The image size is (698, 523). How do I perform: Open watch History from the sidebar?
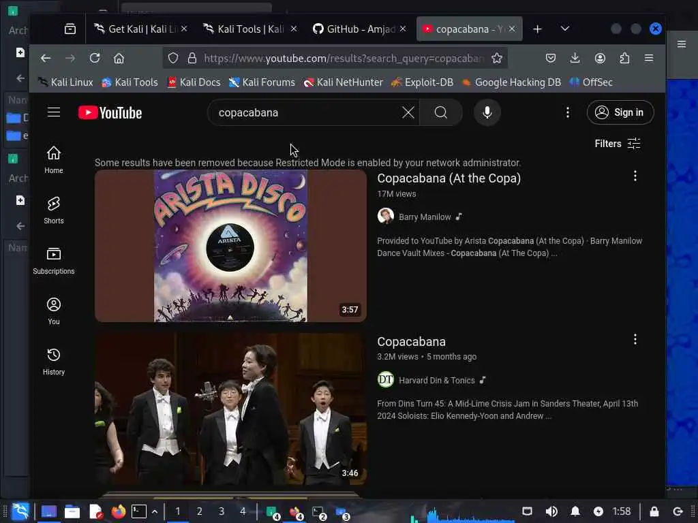[x=53, y=362]
